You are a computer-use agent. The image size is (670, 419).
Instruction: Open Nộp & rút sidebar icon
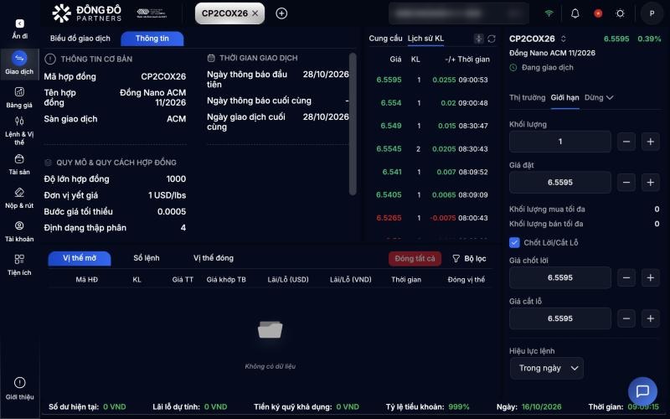click(x=19, y=198)
